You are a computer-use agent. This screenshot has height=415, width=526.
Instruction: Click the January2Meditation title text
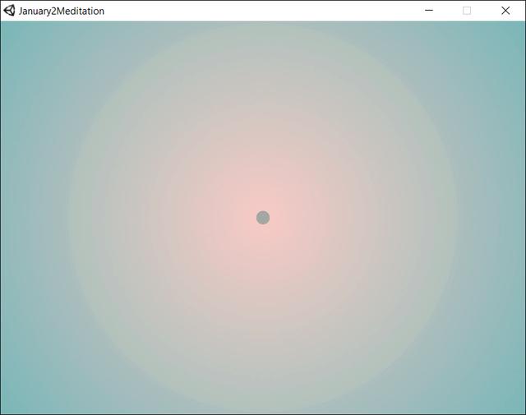62,12
